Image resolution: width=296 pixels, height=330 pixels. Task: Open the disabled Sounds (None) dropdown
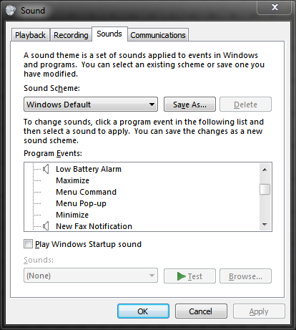[x=91, y=276]
